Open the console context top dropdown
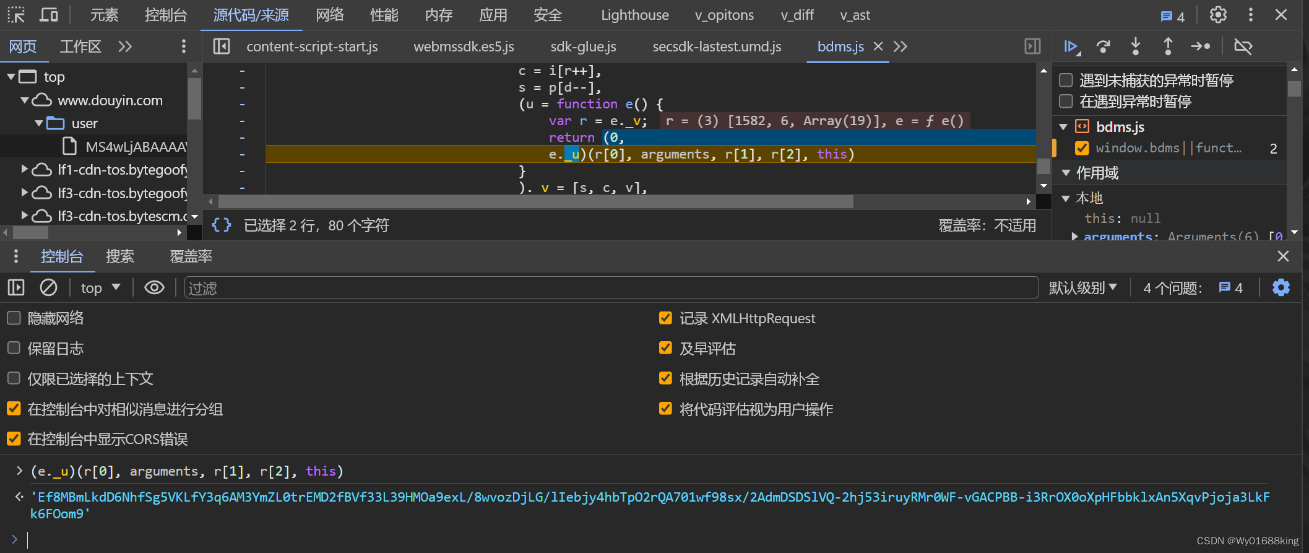Viewport: 1309px width, 553px height. coord(100,288)
